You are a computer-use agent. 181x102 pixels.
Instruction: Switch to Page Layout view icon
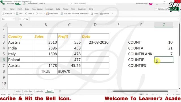coord(147,94)
